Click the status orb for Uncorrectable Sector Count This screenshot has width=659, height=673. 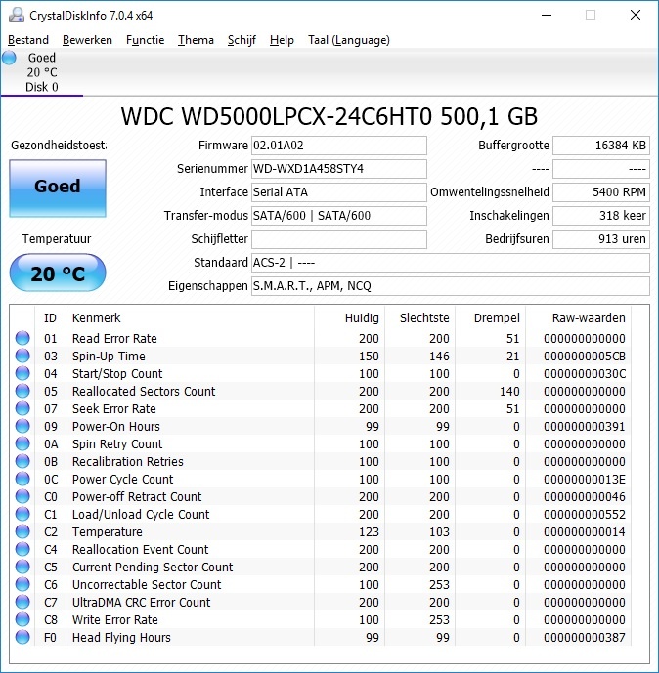pos(22,584)
